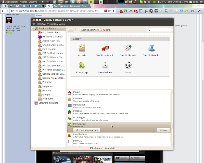Click the Chrome address bar URL
The image size is (204, 163).
click(59, 11)
